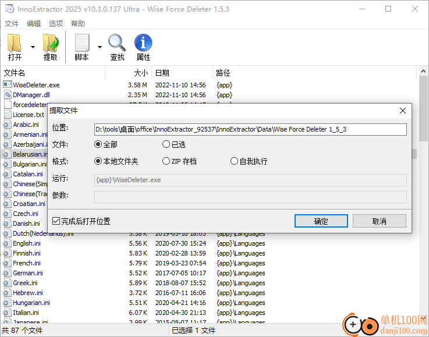This screenshot has width=429, height=337.
Task: Cancel dialog with 取消 button
Action: pos(379,221)
